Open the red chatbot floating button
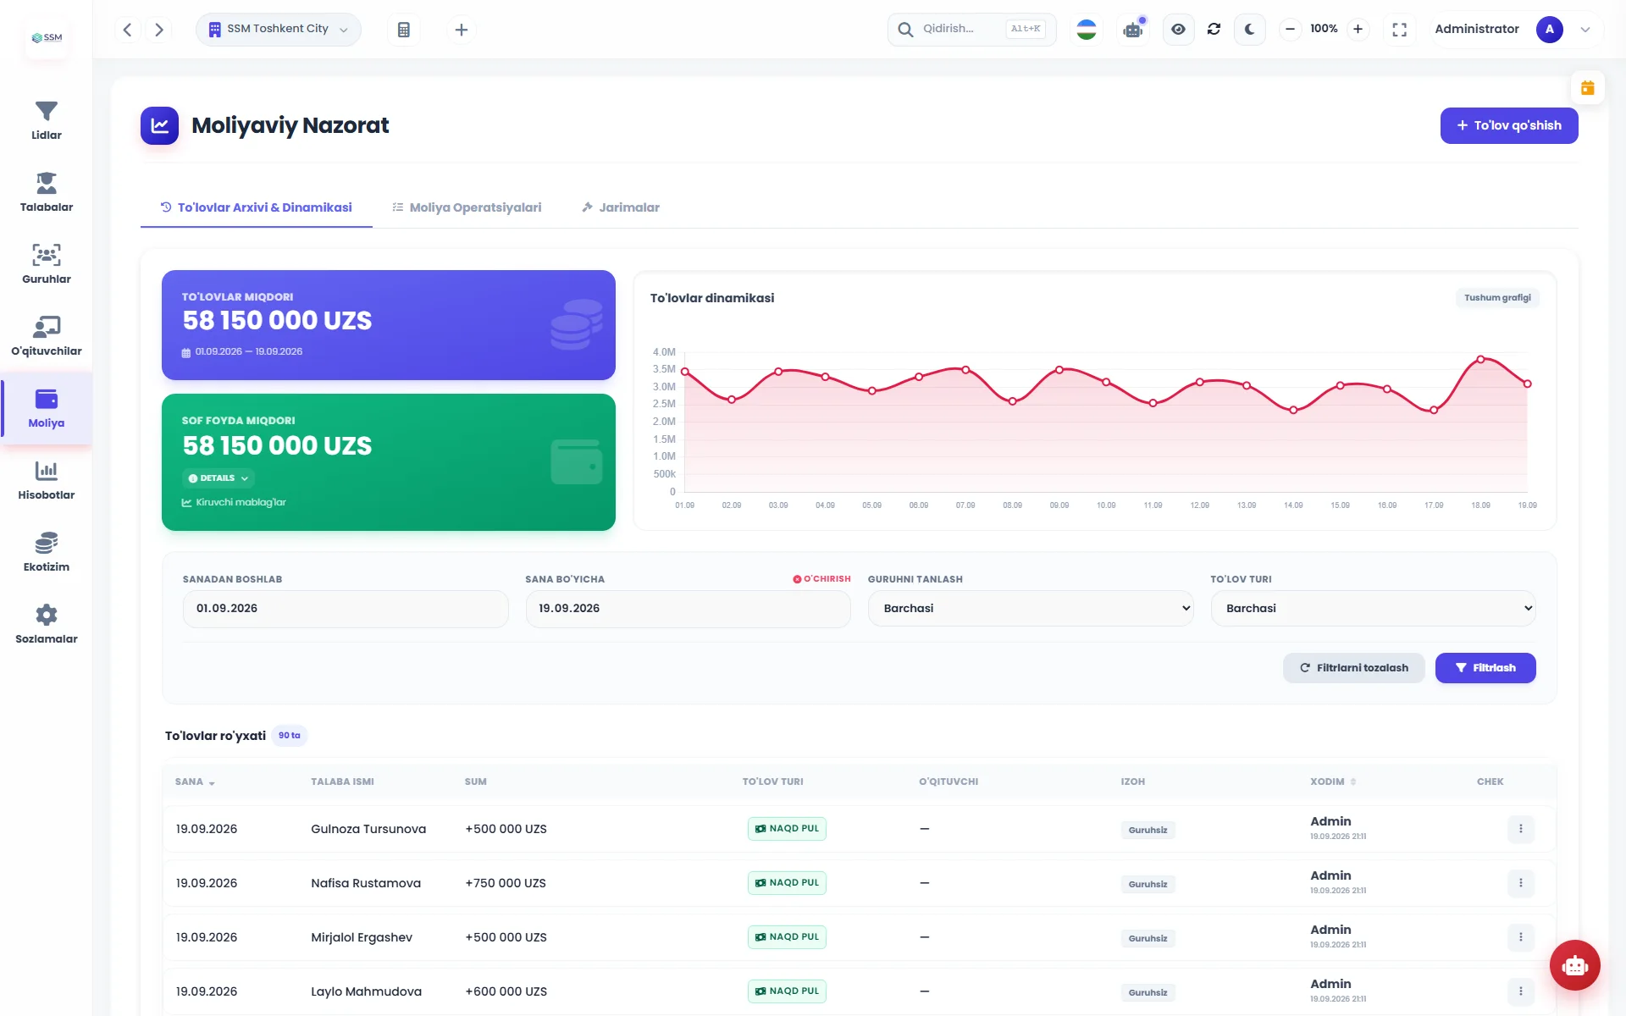Screen dimensions: 1626x1016 [x=1574, y=965]
